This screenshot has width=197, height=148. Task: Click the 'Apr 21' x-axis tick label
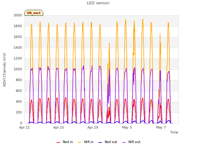point(24,127)
